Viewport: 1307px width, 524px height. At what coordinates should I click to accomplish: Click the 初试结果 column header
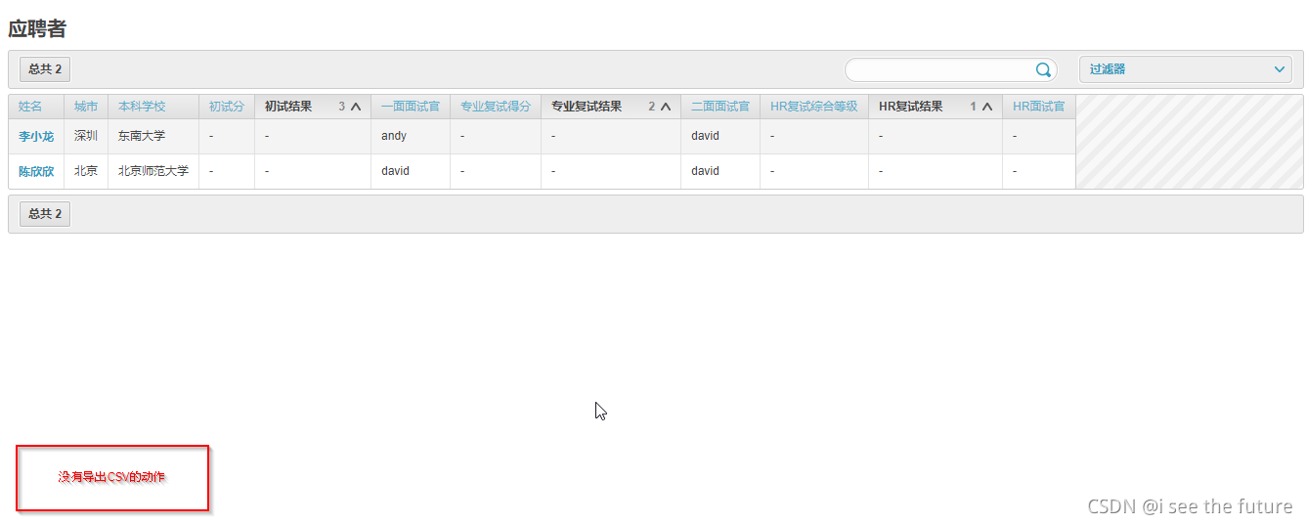tap(288, 107)
